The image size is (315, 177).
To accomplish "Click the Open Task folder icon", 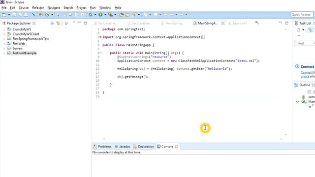I will pos(127,15).
